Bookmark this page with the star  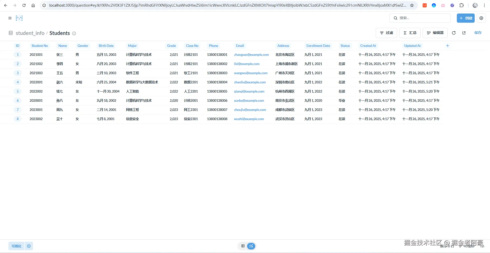tap(412, 5)
